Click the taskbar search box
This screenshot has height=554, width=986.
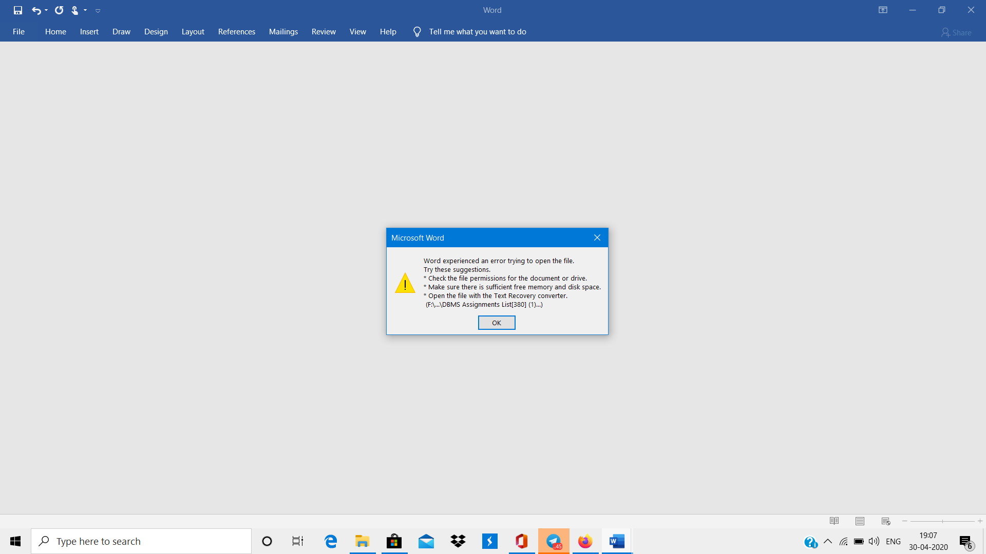click(141, 541)
